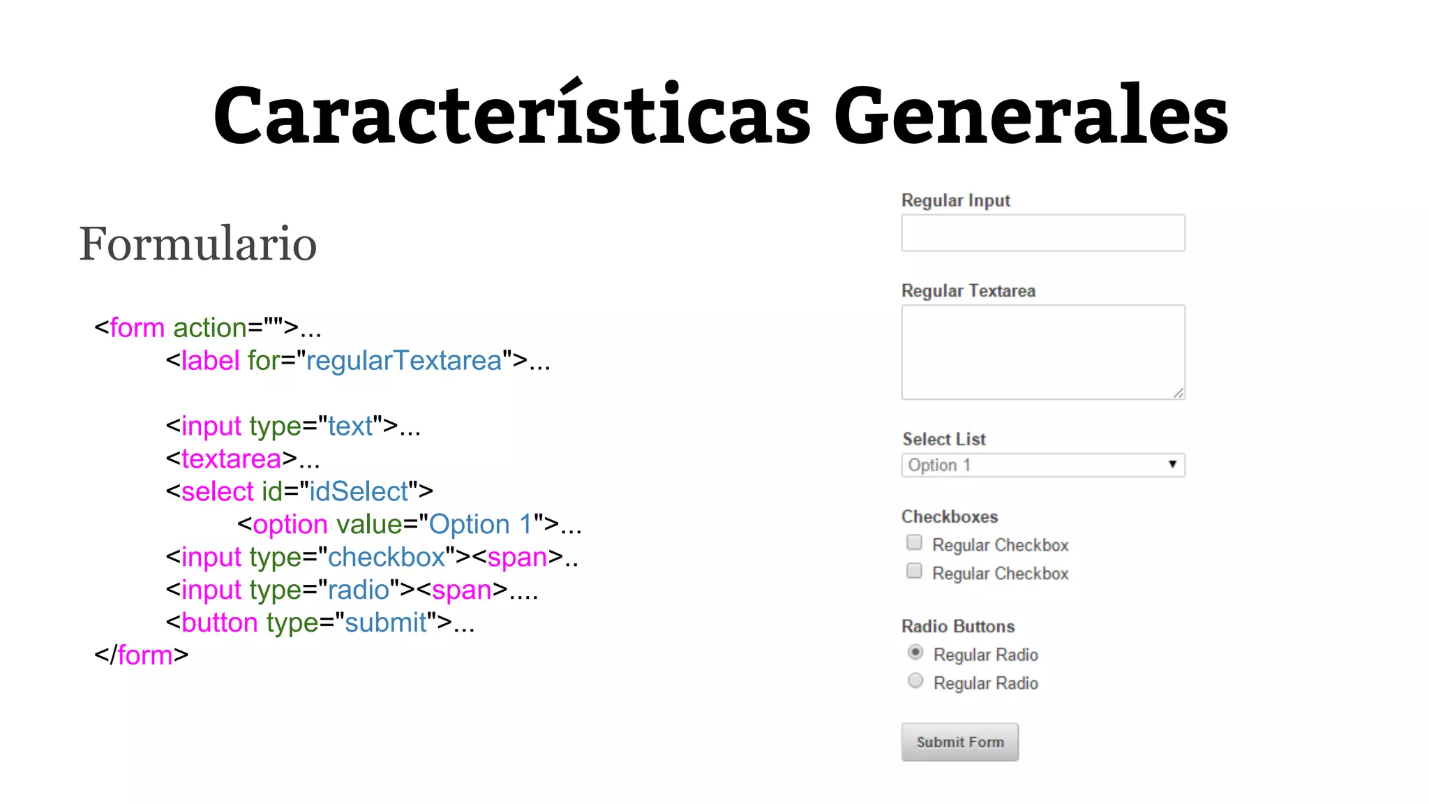Open the Select List dropdown arrow

1172,465
